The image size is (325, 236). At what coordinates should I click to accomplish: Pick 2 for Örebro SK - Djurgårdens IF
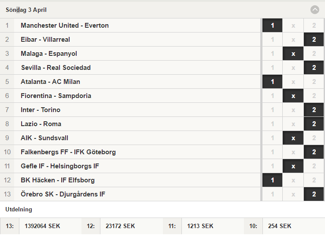pos(314,194)
